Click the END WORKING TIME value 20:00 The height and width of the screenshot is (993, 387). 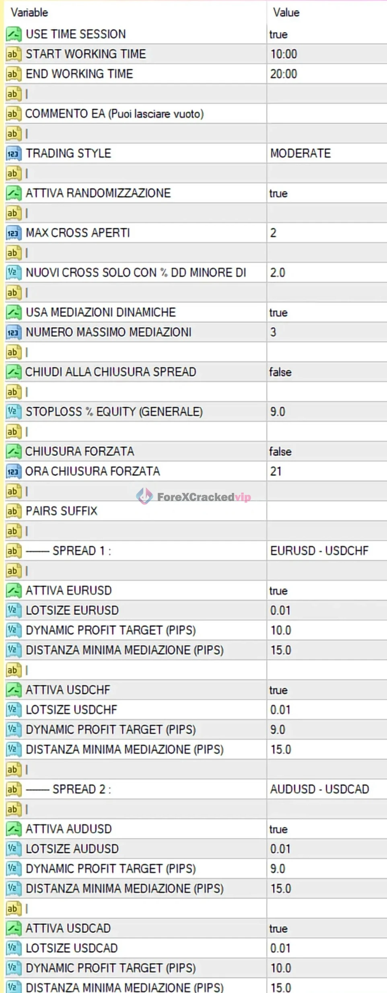[284, 74]
